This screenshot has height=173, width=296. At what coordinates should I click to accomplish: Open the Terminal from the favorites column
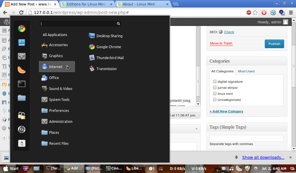point(22,84)
